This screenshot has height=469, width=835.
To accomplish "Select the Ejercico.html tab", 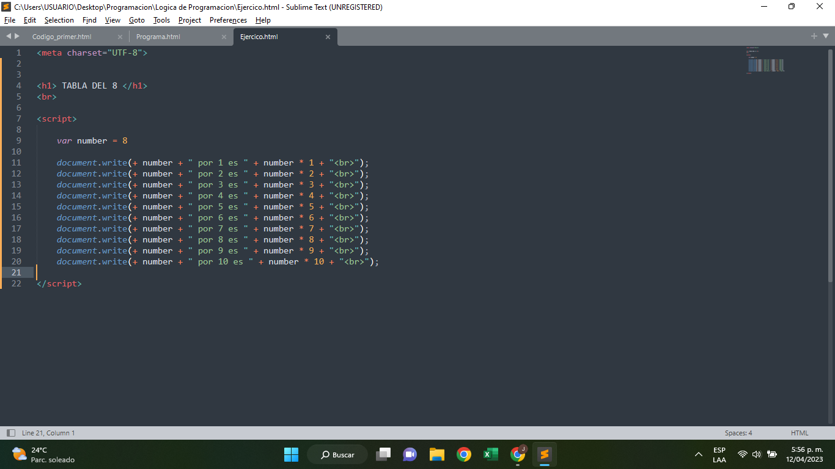I will pyautogui.click(x=259, y=37).
